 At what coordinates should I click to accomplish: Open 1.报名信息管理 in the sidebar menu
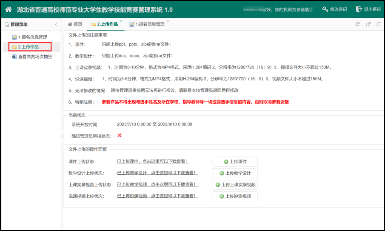(x=32, y=37)
